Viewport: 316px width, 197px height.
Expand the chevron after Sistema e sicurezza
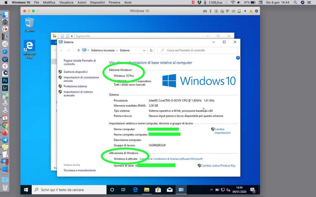(117, 50)
